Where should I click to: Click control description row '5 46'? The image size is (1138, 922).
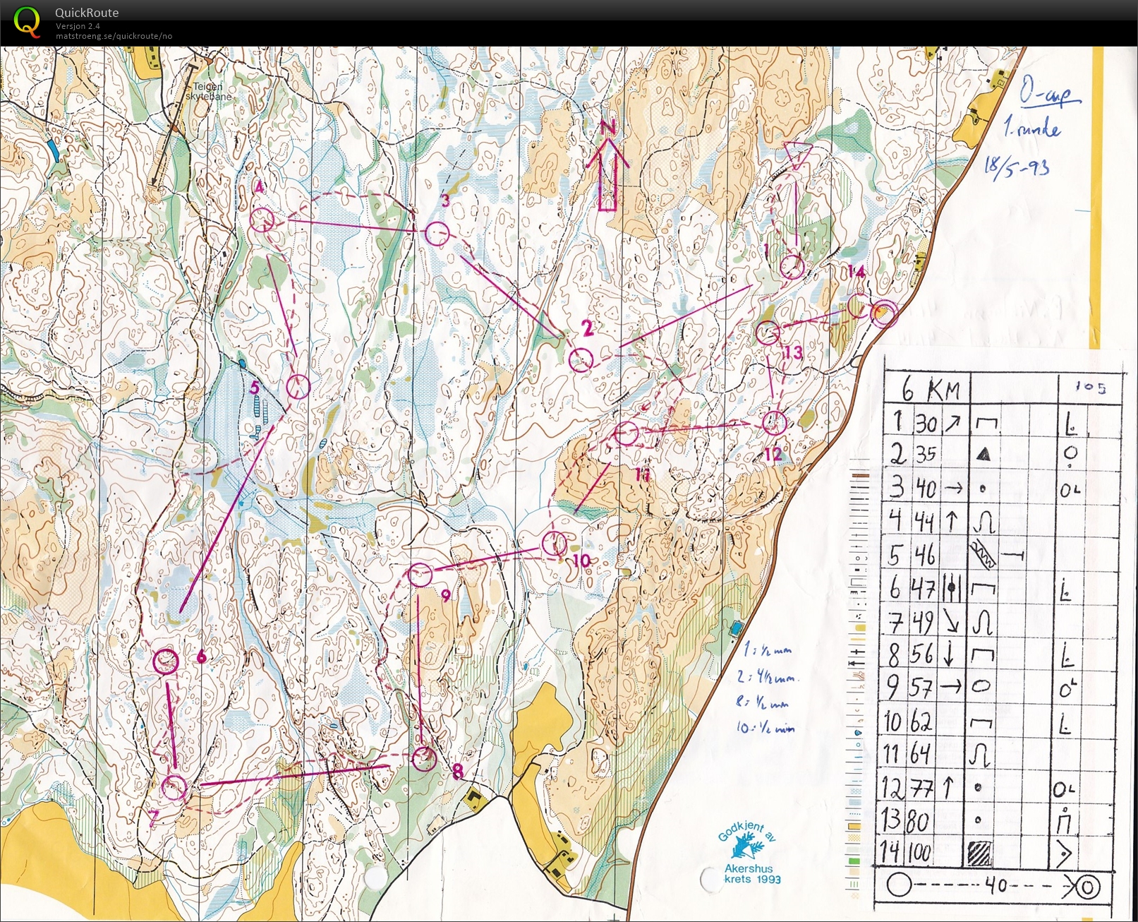coord(1000,554)
